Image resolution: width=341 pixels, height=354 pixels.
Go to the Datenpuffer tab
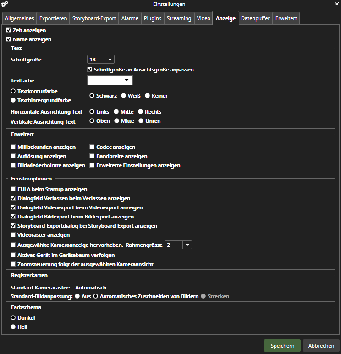pos(255,18)
